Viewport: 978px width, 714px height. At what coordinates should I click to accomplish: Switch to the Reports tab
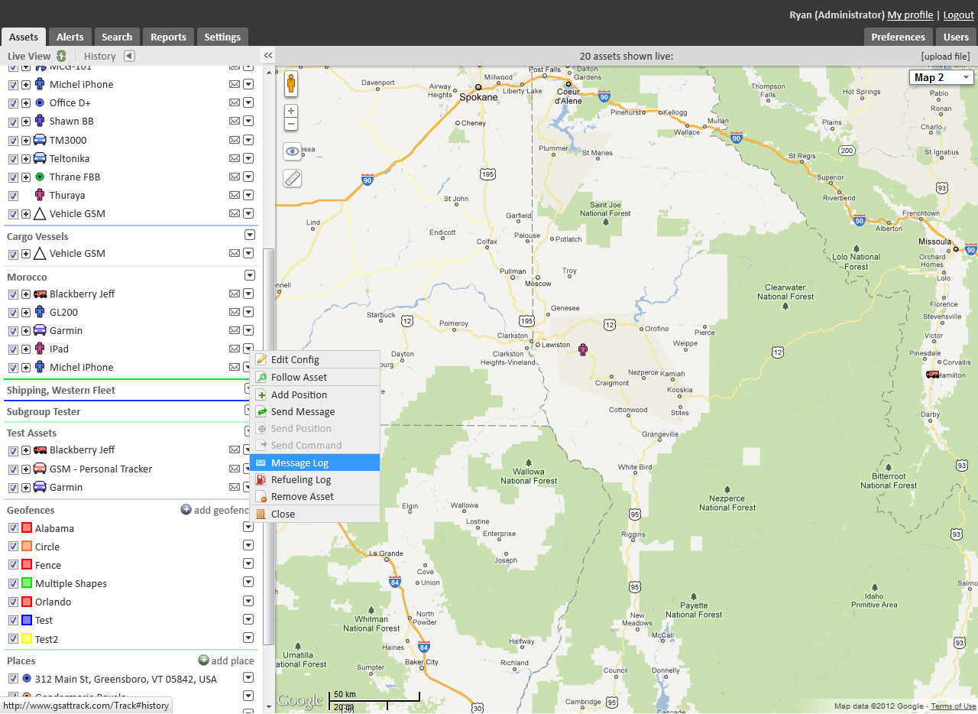(168, 37)
